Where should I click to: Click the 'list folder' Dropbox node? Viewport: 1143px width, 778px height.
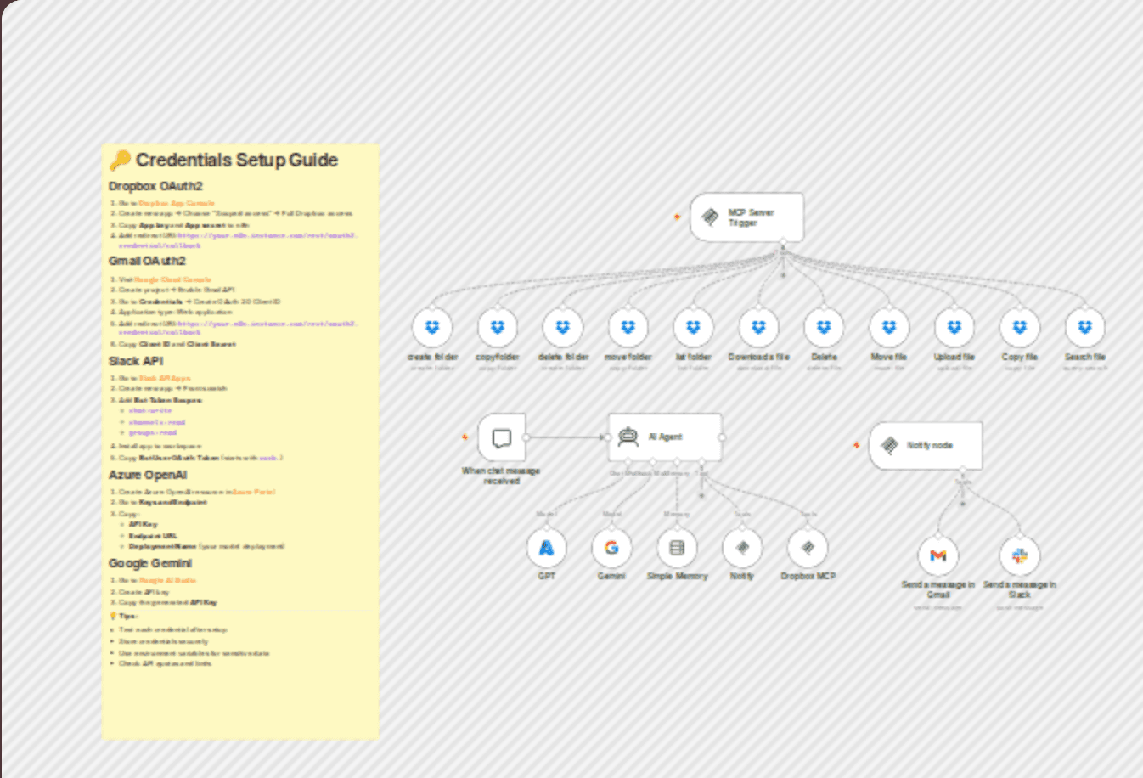click(693, 327)
